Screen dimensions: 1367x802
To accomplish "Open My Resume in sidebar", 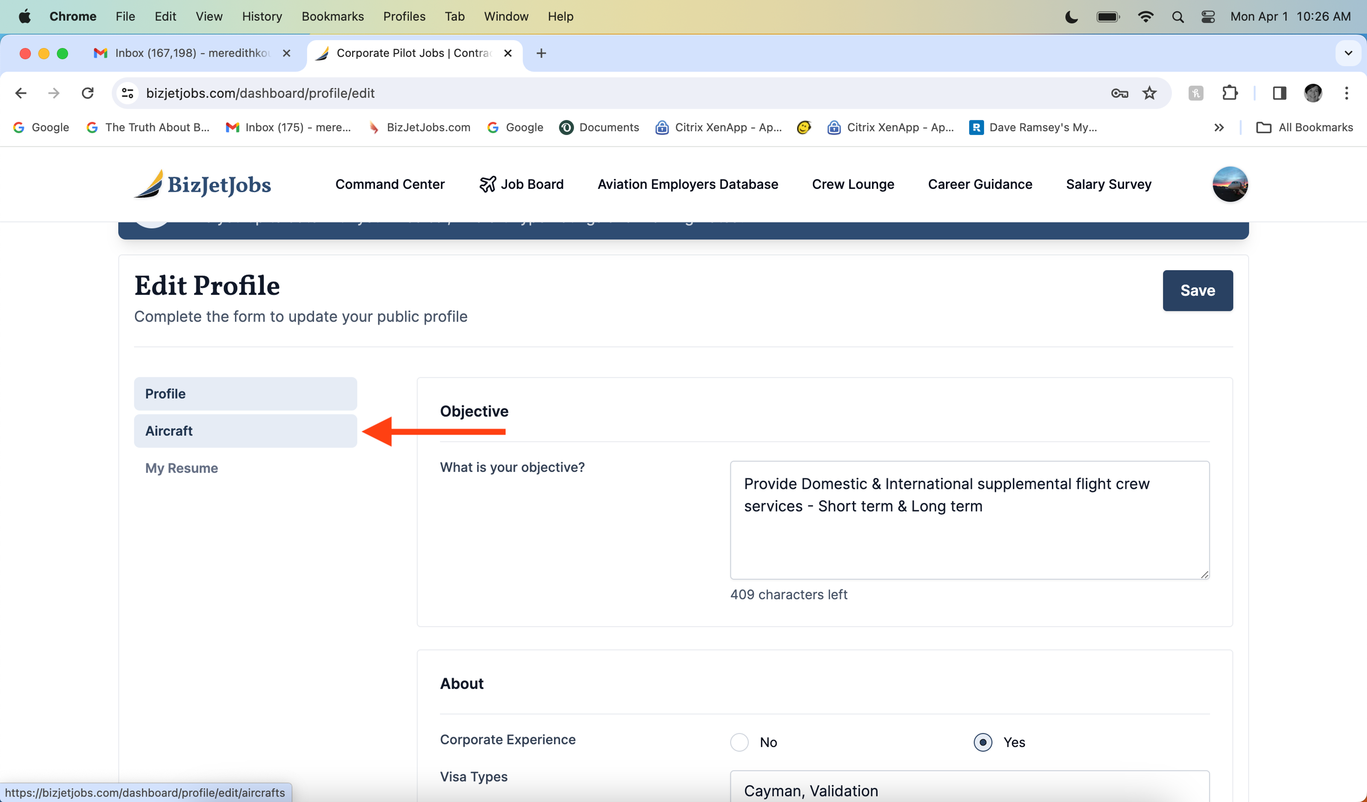I will pos(181,468).
